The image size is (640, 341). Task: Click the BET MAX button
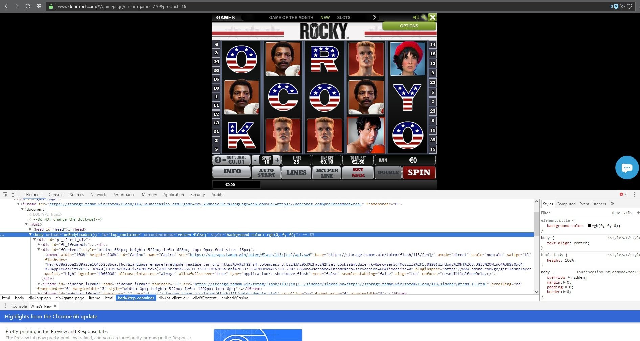(x=358, y=172)
